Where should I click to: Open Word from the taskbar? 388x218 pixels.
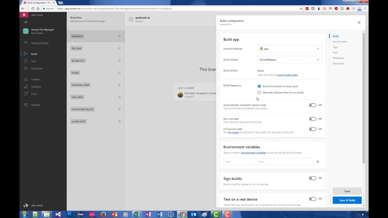159,214
